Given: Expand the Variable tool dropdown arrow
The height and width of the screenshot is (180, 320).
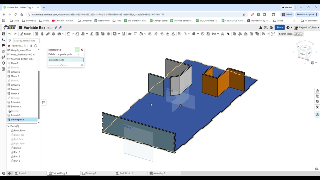Looking at the screenshot, I should pos(218,34).
